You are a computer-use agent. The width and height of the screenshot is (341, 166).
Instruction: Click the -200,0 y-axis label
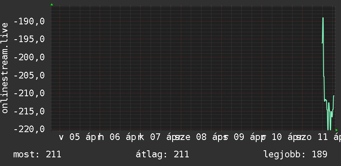29,57
